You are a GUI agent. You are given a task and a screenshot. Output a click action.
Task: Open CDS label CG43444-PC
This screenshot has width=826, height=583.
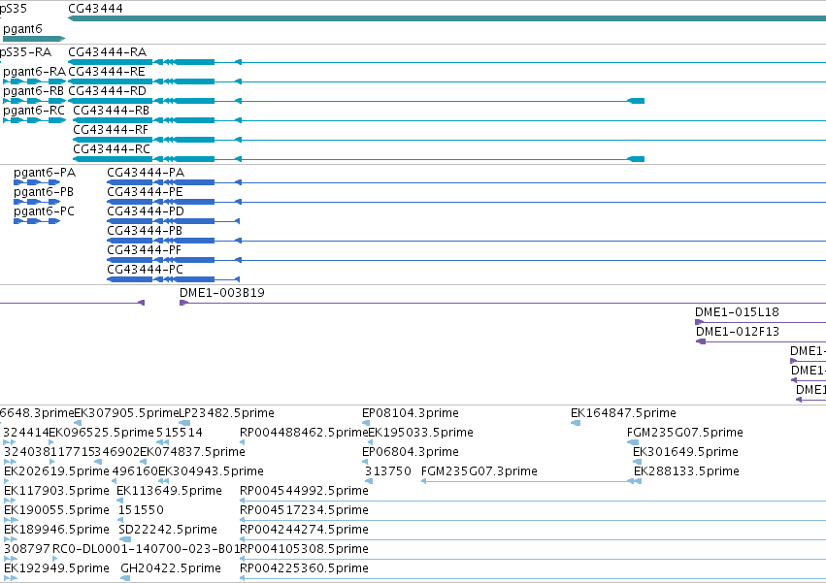tap(146, 271)
